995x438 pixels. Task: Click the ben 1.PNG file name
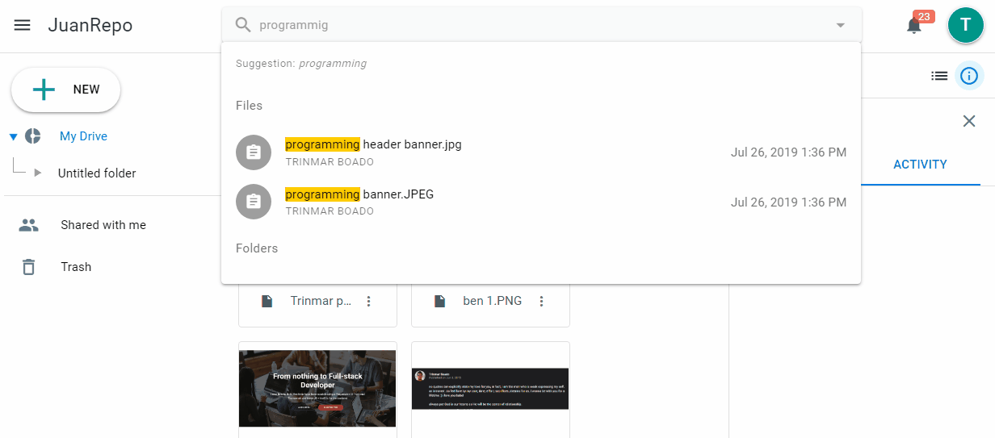pyautogui.click(x=492, y=301)
